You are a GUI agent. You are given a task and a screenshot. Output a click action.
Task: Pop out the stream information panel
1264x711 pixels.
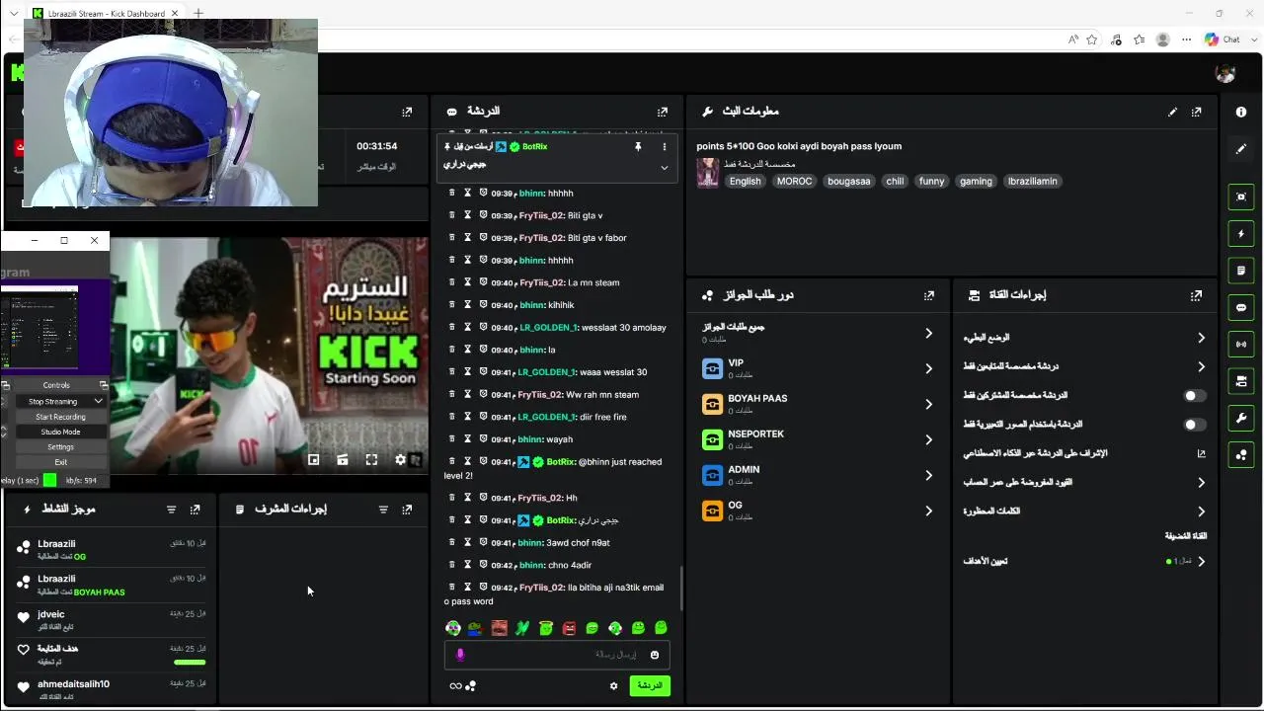coord(1196,112)
